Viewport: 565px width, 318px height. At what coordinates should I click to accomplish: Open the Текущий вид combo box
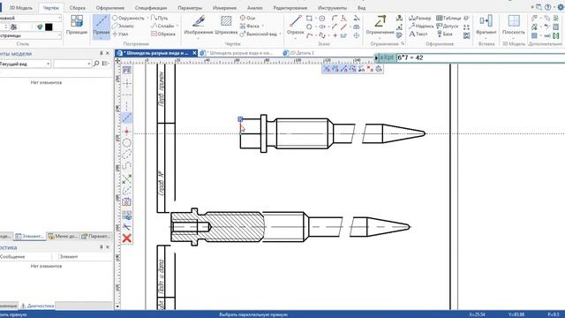[x=26, y=64]
